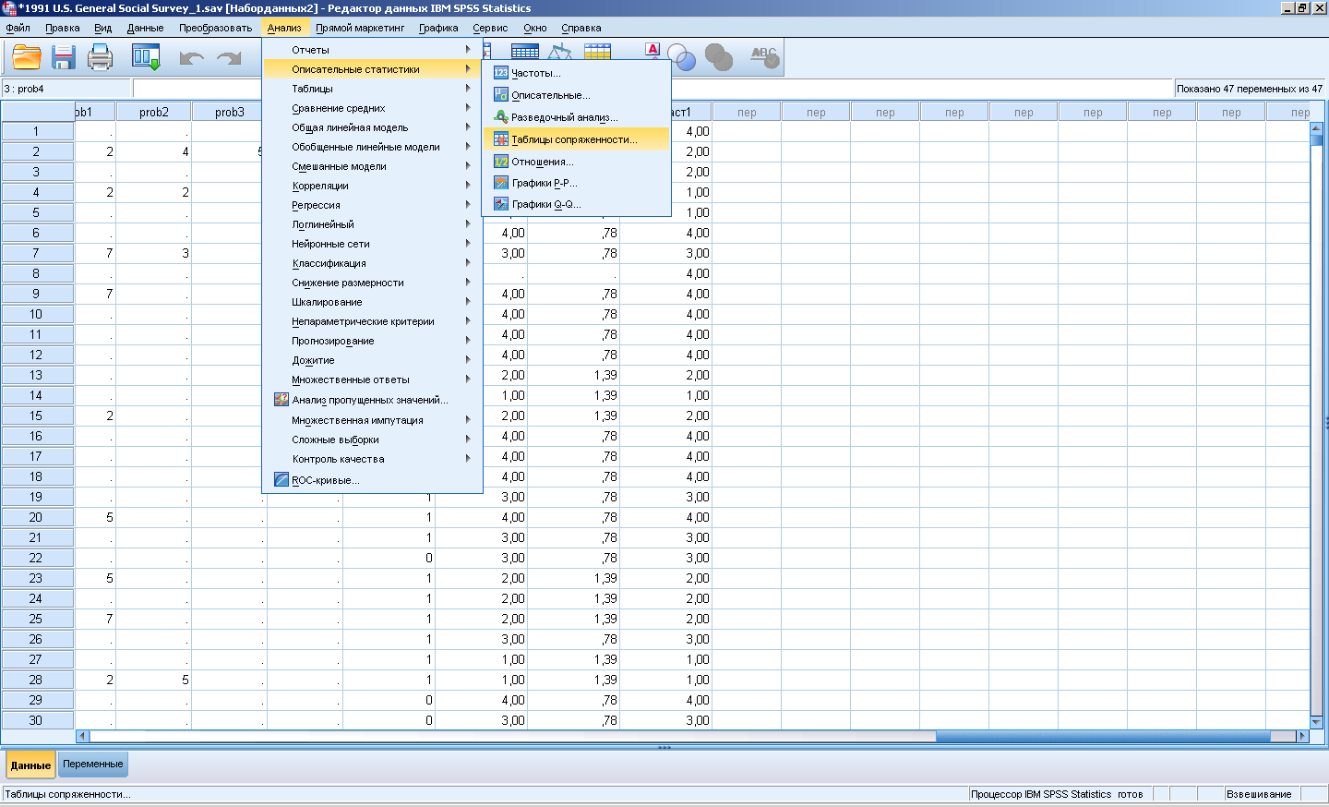Select row 15 header

click(x=36, y=416)
